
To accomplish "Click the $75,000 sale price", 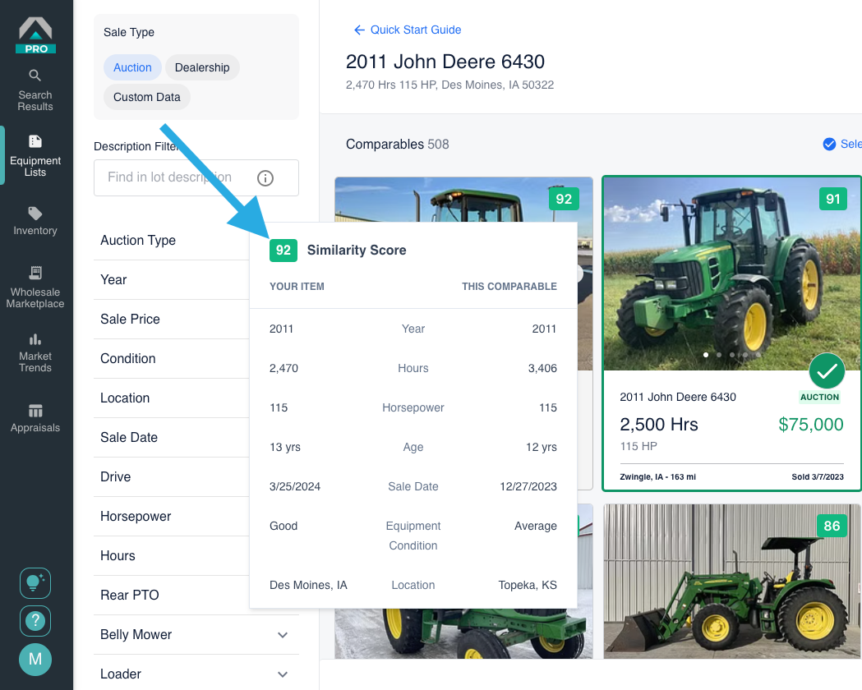I will (x=811, y=425).
